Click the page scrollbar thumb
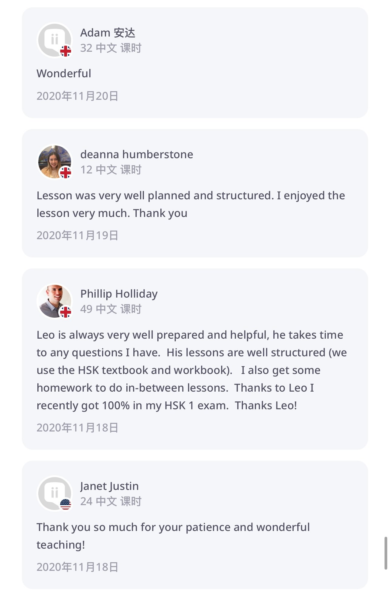Image resolution: width=390 pixels, height=597 pixels. pyautogui.click(x=386, y=553)
